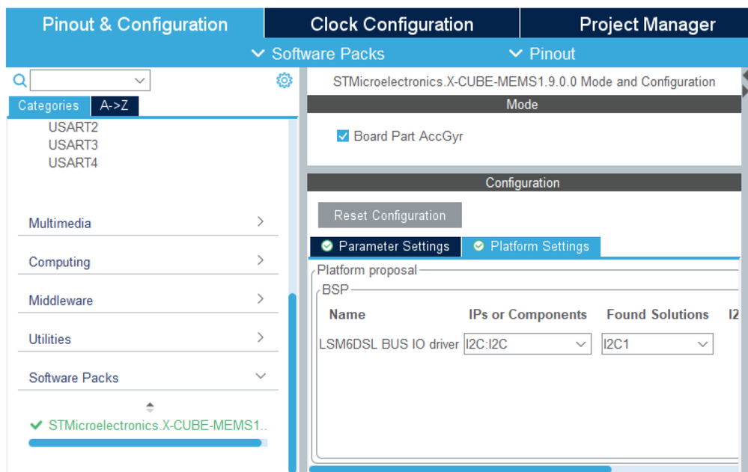Screen dimensions: 748x472
Task: Click the Configuration section header
Action: click(524, 183)
